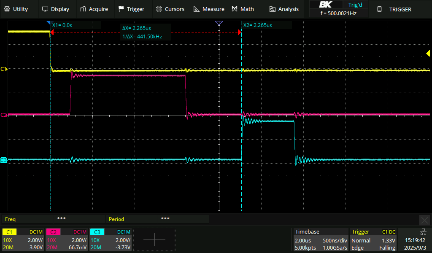The image size is (432, 253).
Task: Open the Trigger menu
Action: tap(132, 9)
